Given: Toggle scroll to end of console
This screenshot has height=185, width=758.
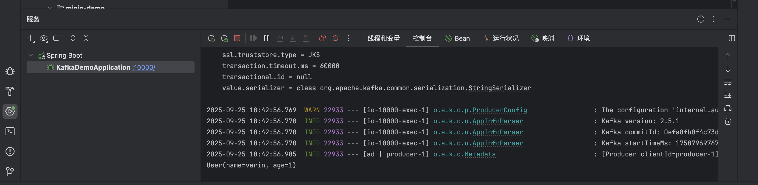Looking at the screenshot, I should coord(728,95).
